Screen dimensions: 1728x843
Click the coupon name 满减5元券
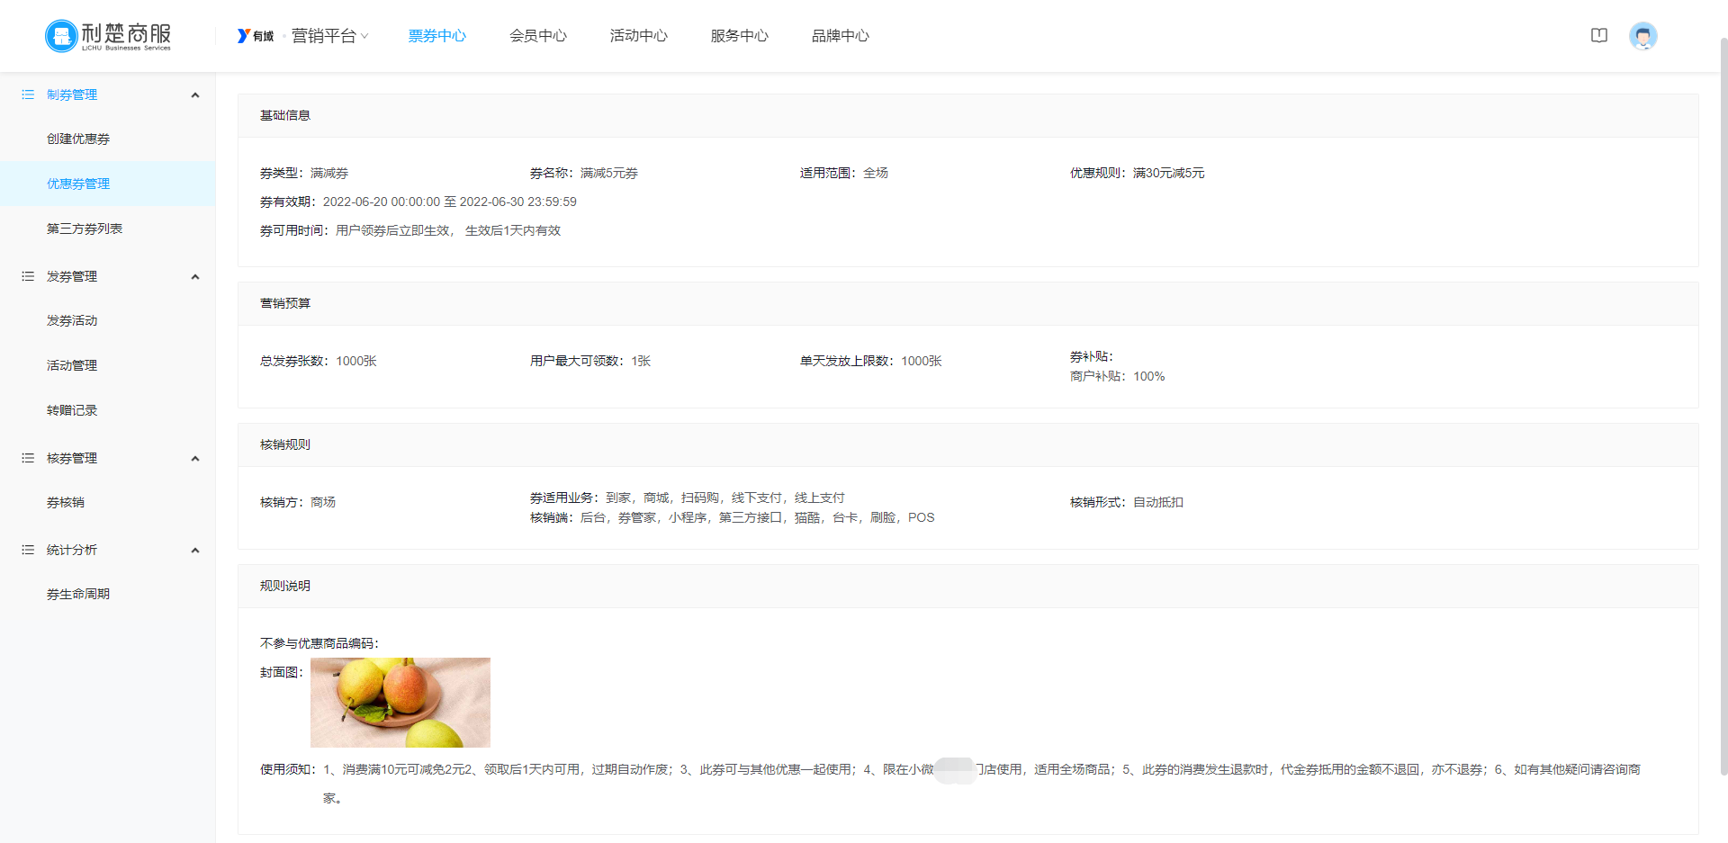click(x=609, y=173)
